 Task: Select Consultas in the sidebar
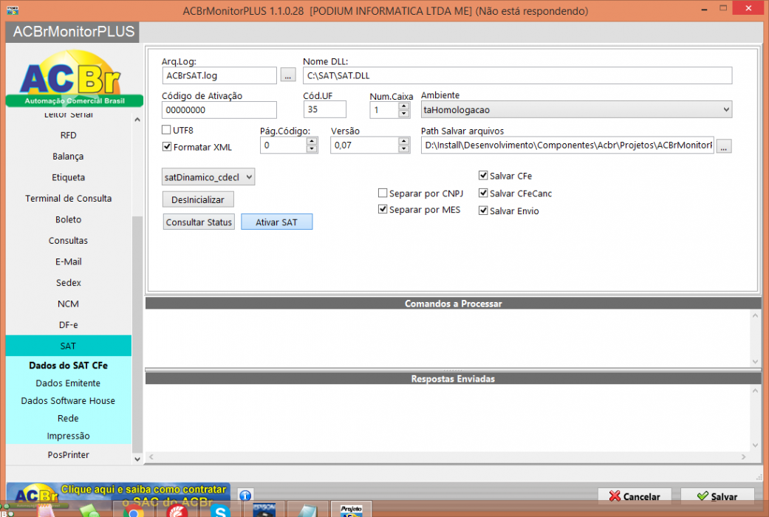[68, 241]
